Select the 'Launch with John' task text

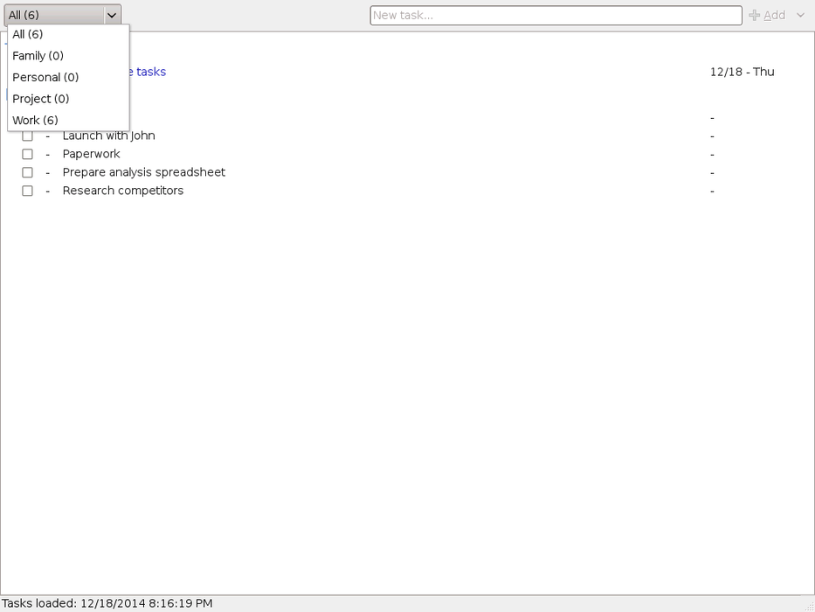click(x=108, y=136)
